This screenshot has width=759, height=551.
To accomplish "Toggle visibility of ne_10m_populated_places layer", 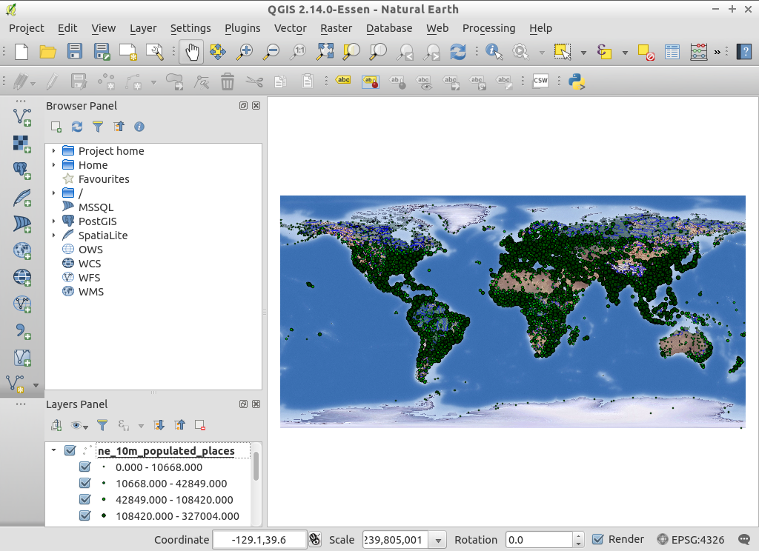I will pyautogui.click(x=70, y=450).
